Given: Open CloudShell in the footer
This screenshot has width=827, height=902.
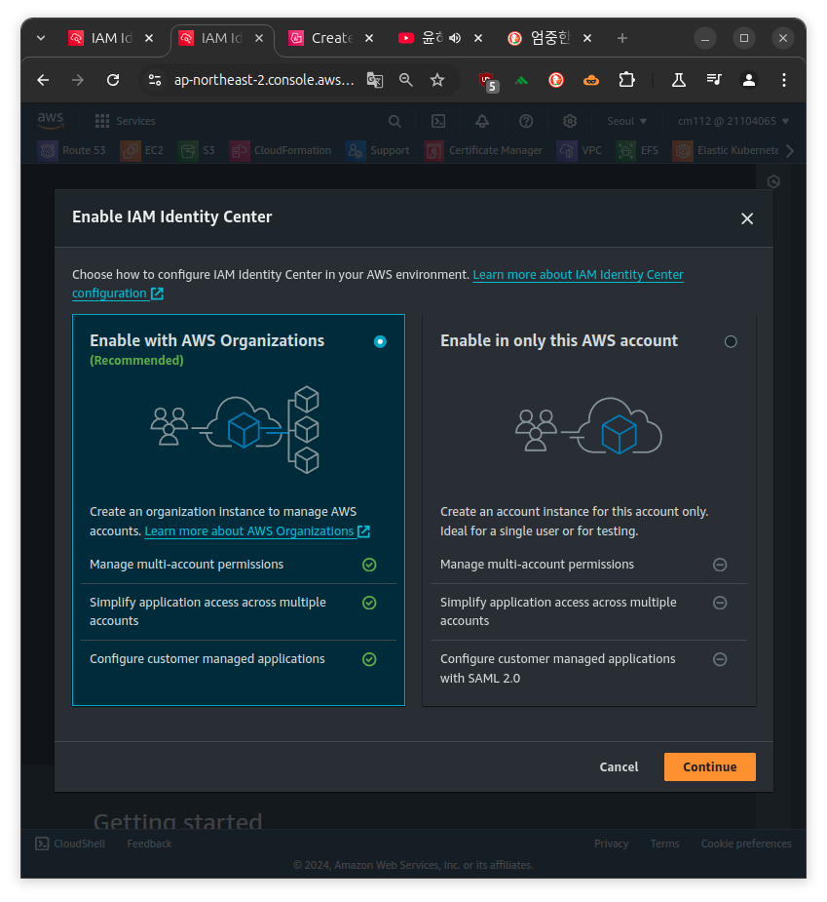Looking at the screenshot, I should 70,843.
